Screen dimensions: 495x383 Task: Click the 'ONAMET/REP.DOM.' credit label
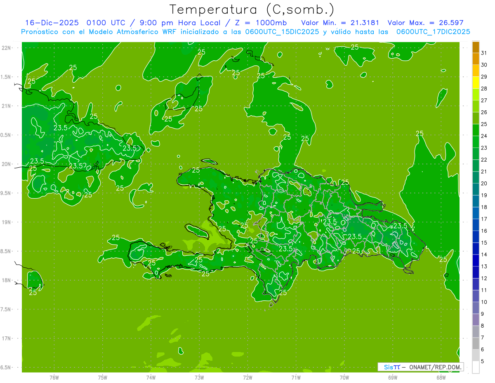435,367
